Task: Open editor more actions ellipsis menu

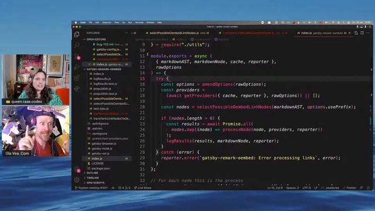Action: pyautogui.click(x=368, y=33)
